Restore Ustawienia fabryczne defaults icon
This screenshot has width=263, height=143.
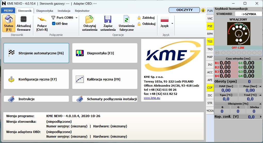(x=126, y=19)
